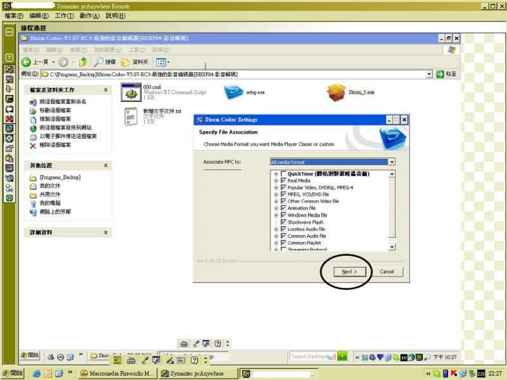Open 工作(T) menu in pcAnywhere
The image size is (507, 380).
point(65,16)
